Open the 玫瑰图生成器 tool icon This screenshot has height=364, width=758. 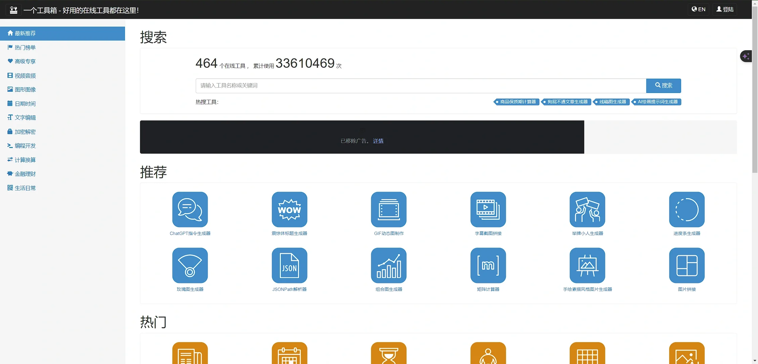tap(190, 265)
